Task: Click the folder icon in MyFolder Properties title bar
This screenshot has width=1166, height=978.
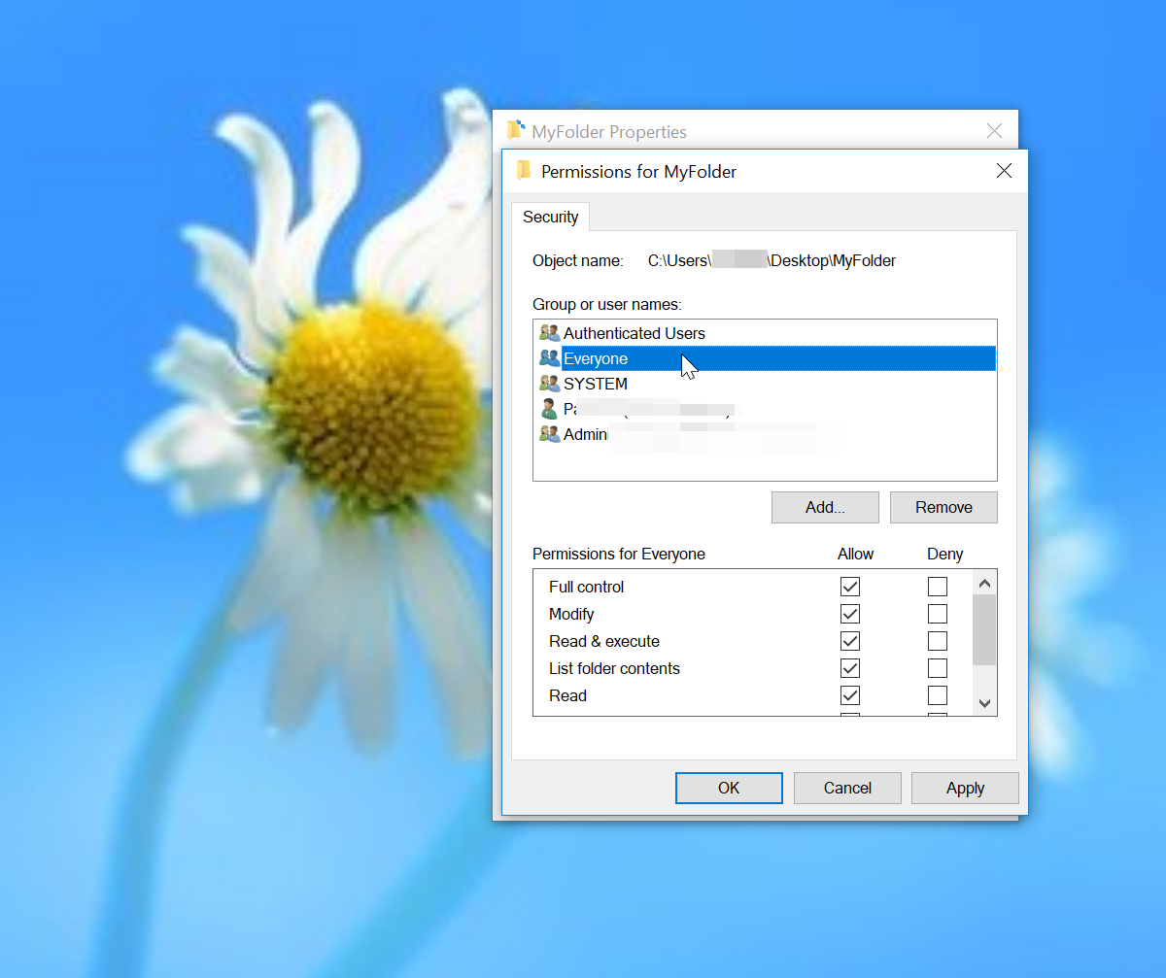Action: tap(515, 130)
